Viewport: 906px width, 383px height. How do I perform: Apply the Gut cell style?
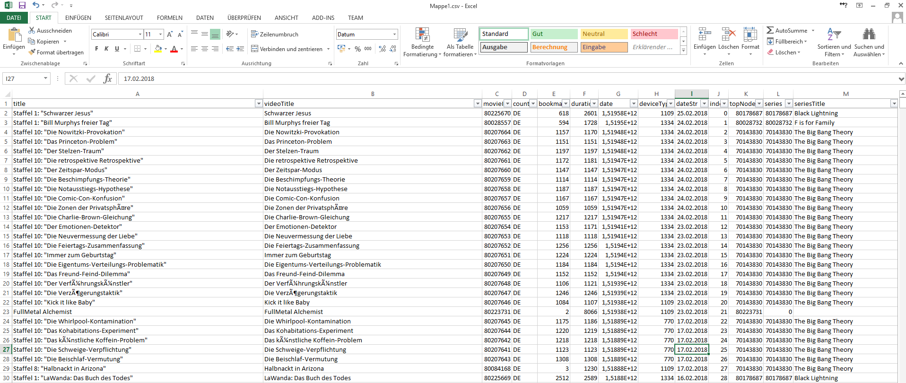(554, 34)
